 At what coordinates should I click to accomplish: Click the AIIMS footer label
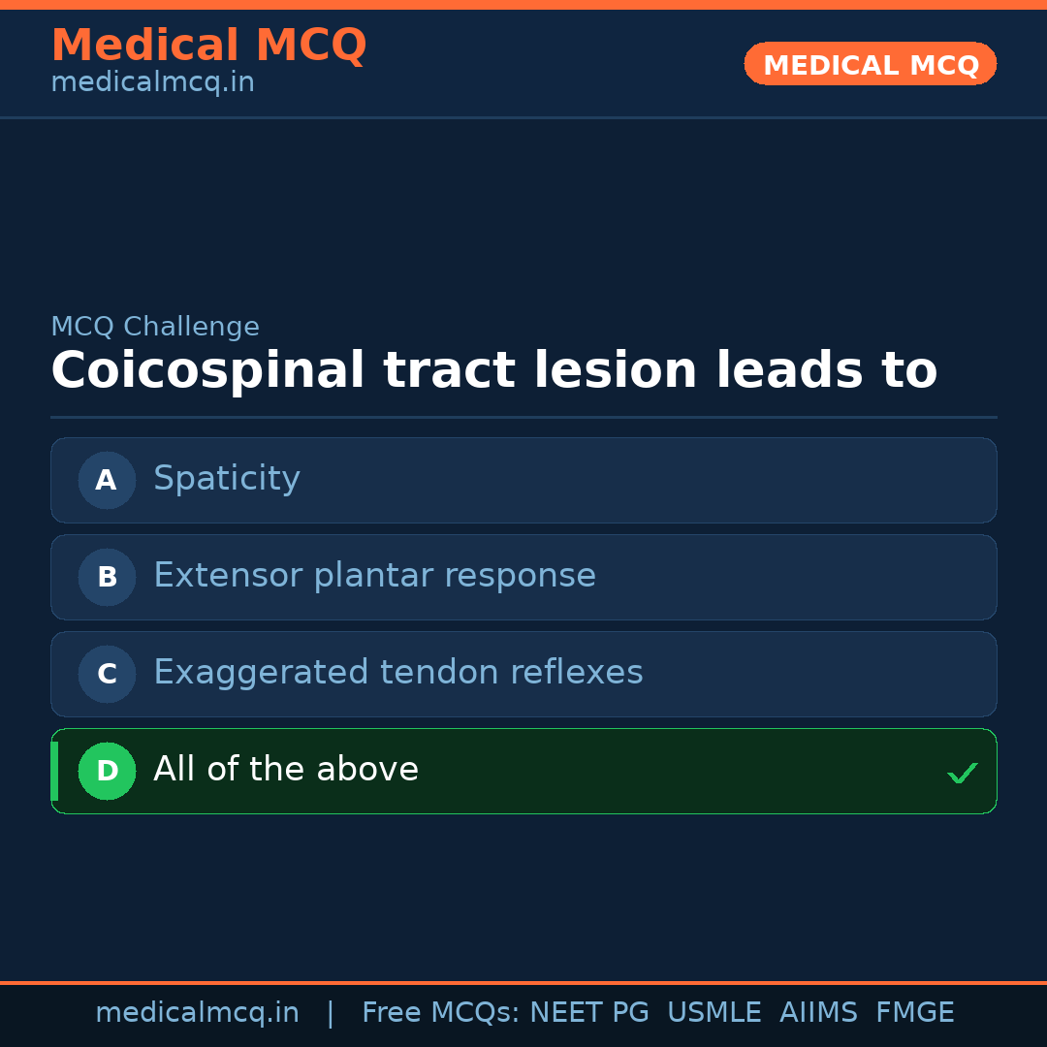818,1013
